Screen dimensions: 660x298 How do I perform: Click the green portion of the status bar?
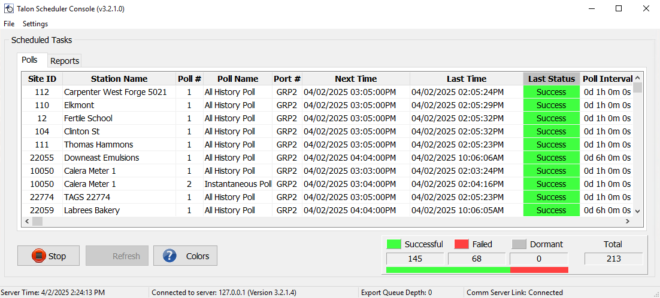[448, 269]
